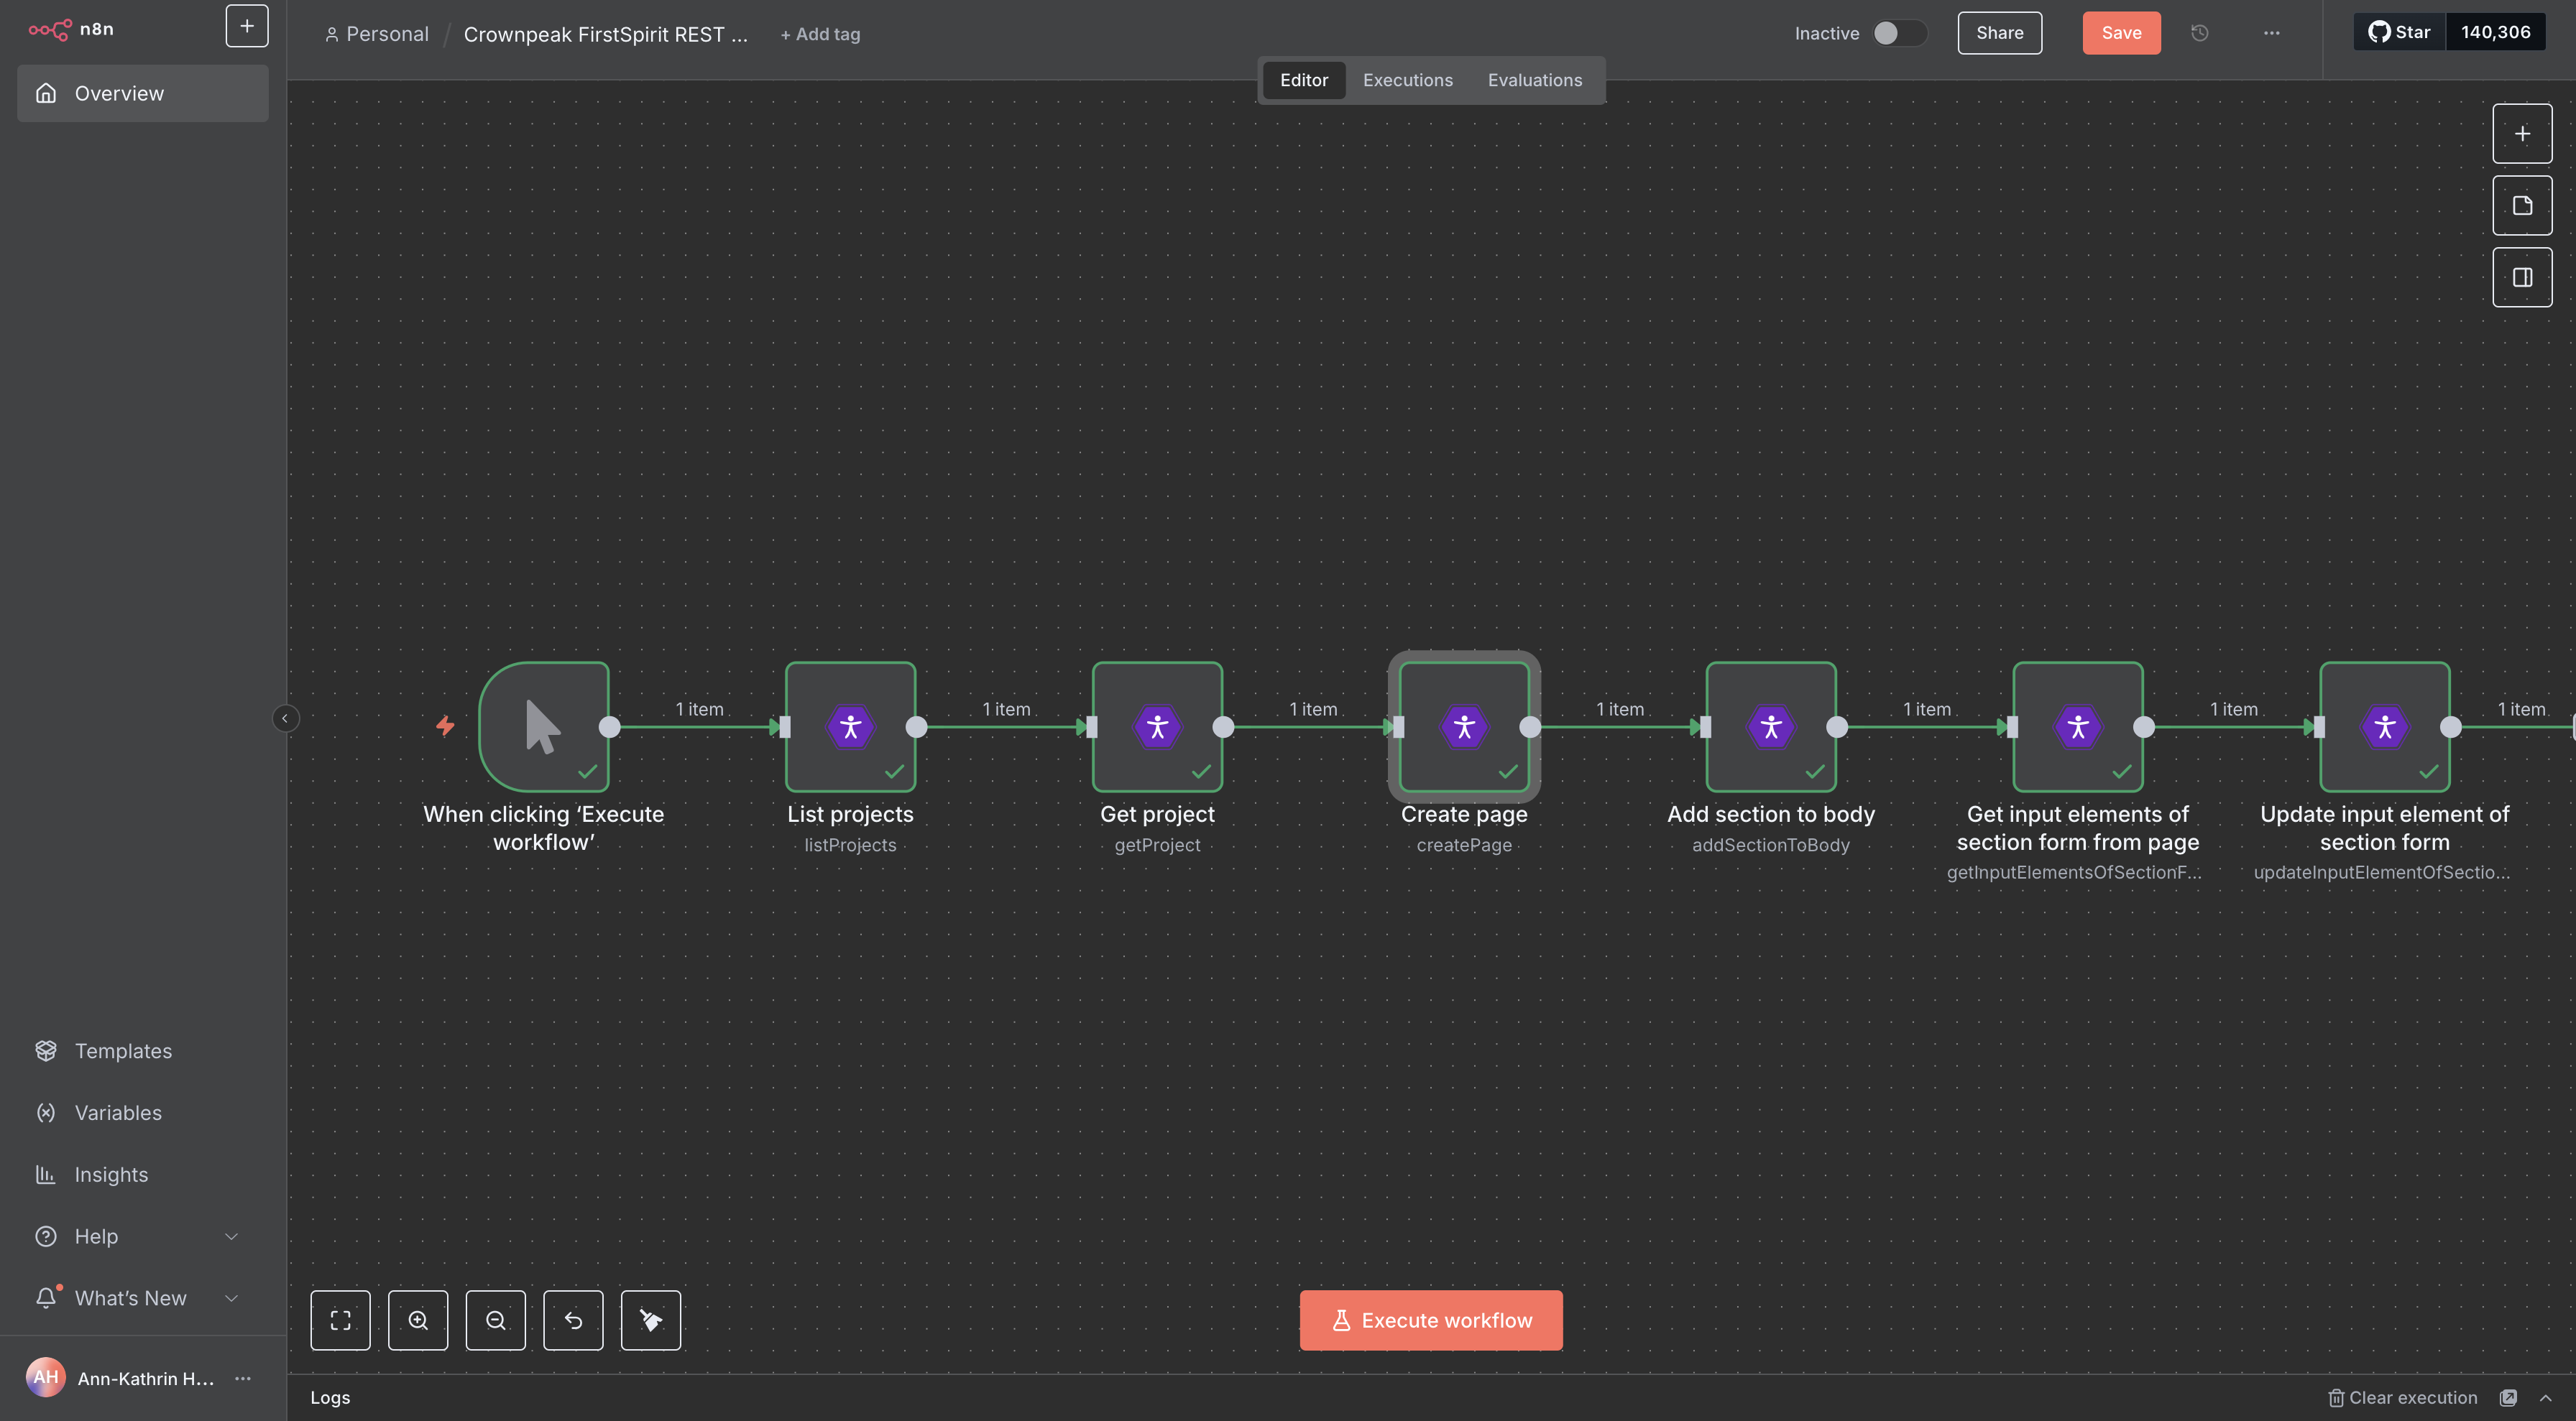Click the Add tag link

coord(820,34)
